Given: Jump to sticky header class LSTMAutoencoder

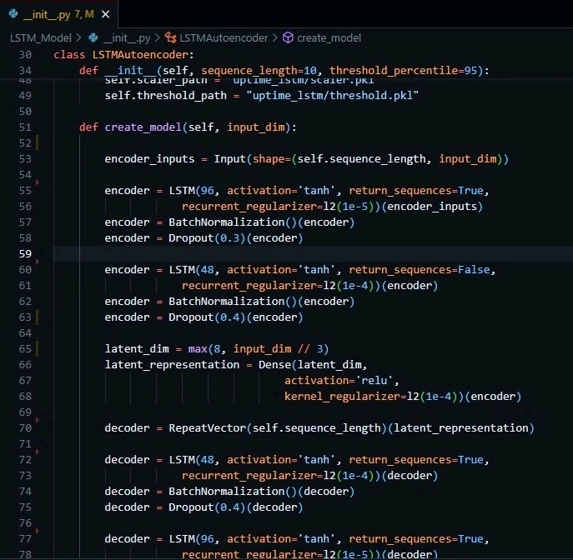Looking at the screenshot, I should click(x=123, y=54).
